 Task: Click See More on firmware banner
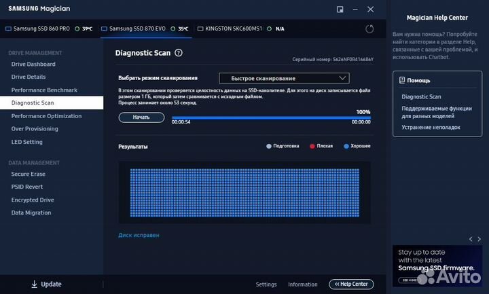coord(409,280)
